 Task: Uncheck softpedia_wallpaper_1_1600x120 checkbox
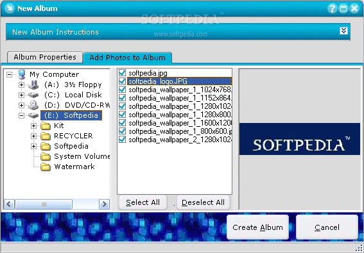[x=122, y=123]
